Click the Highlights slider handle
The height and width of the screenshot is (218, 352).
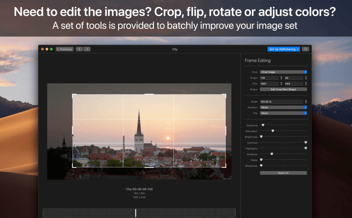[x=305, y=148]
